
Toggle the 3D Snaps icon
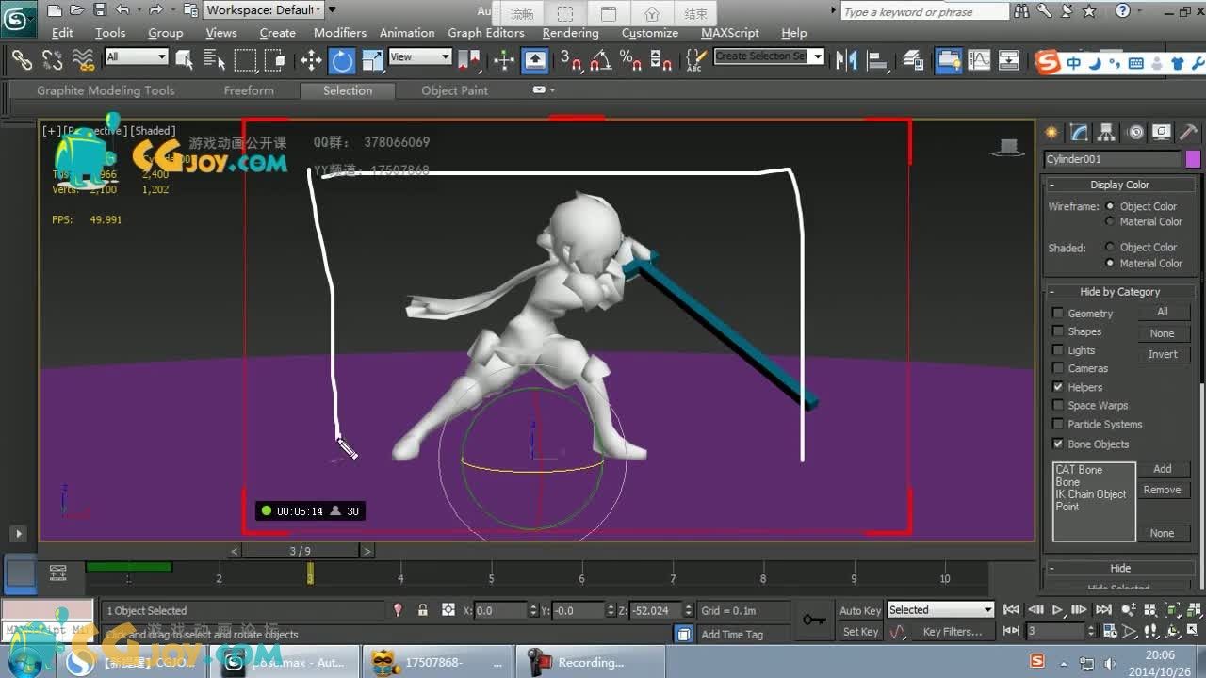pos(571,59)
